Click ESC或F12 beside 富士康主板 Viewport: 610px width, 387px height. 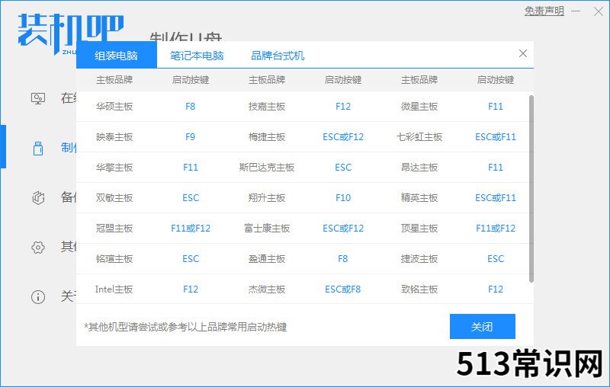tap(343, 228)
